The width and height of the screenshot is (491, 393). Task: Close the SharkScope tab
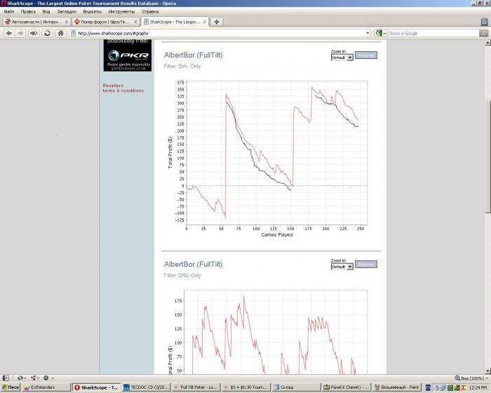pyautogui.click(x=204, y=22)
